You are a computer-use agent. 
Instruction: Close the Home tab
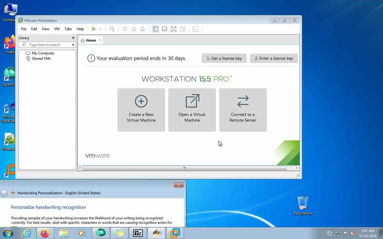(100, 40)
